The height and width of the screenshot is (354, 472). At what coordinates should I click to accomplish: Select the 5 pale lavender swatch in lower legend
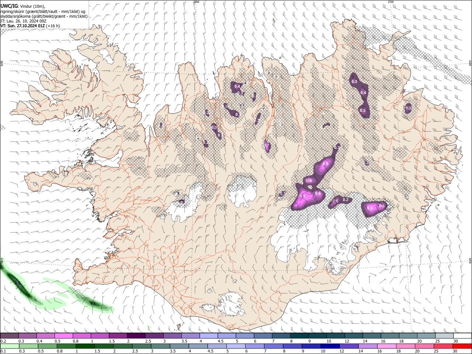[x=236, y=346]
